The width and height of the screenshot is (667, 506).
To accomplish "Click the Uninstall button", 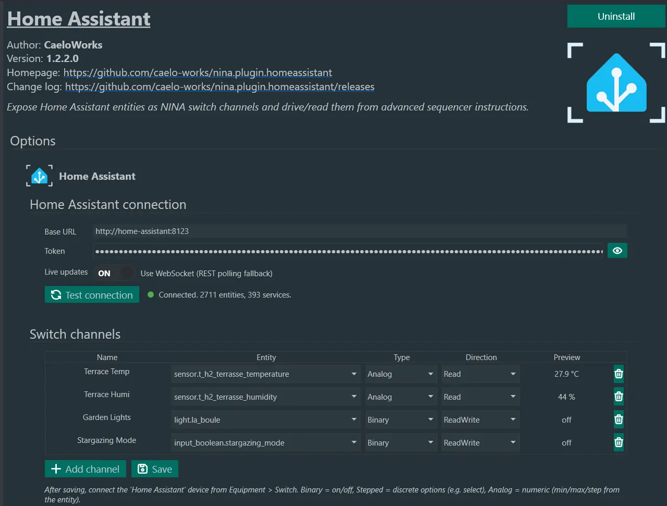I will (616, 16).
